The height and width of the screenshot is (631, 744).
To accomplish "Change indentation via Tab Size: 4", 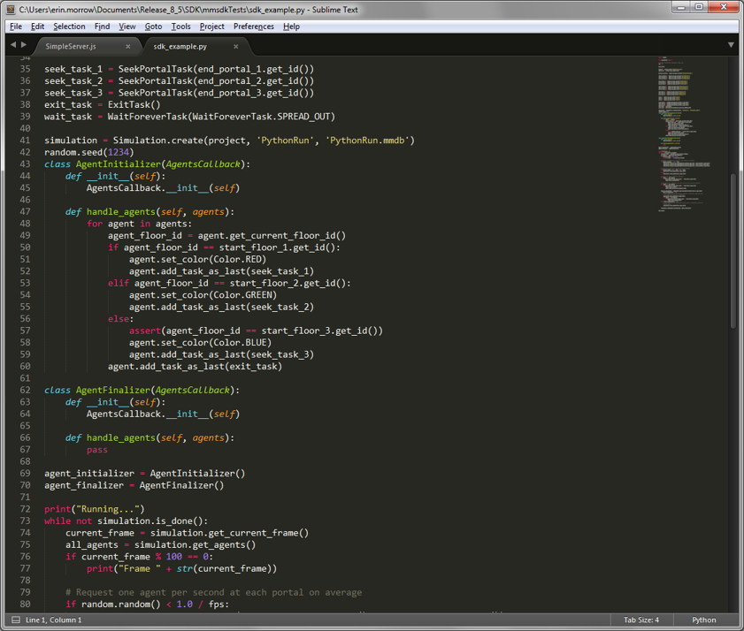I will pos(640,620).
